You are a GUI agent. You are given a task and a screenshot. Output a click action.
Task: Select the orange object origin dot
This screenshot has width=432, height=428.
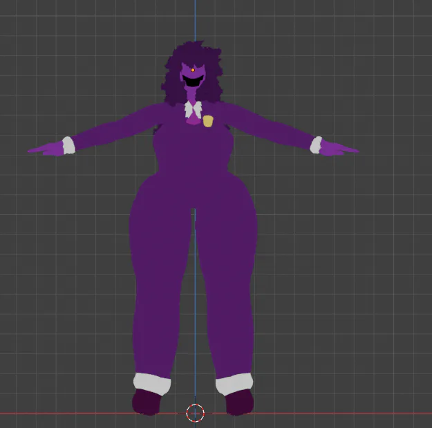pyautogui.click(x=193, y=70)
